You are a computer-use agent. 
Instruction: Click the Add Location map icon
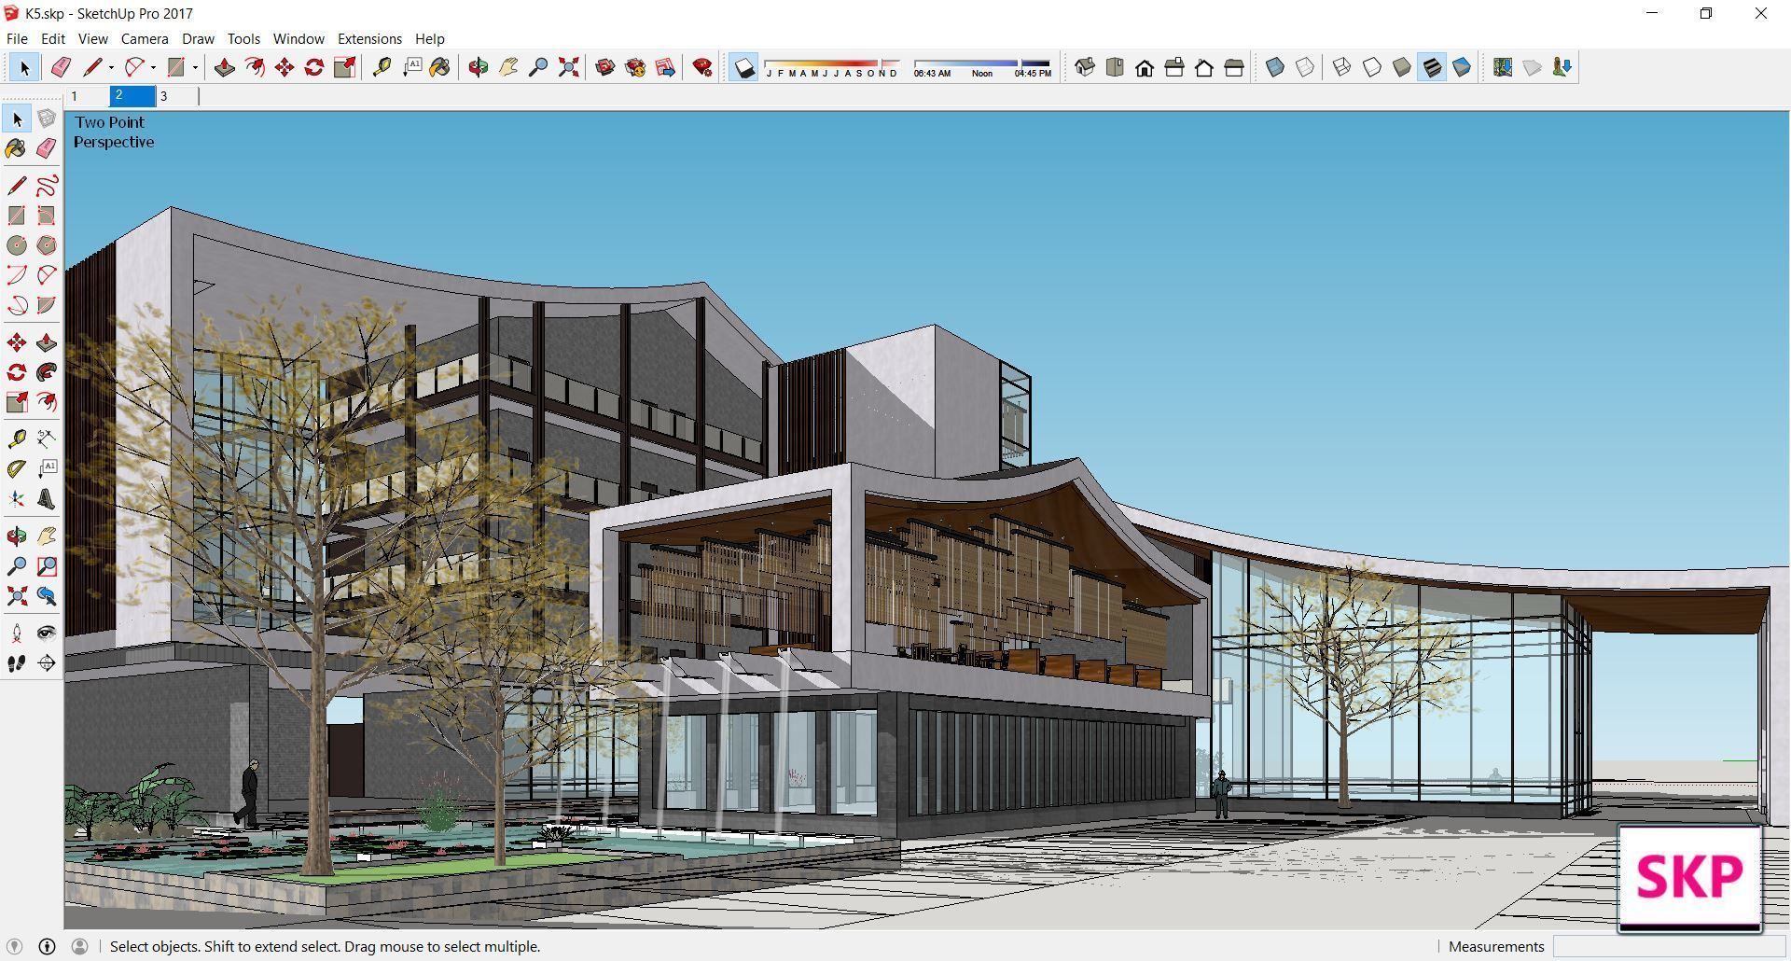(x=1502, y=67)
